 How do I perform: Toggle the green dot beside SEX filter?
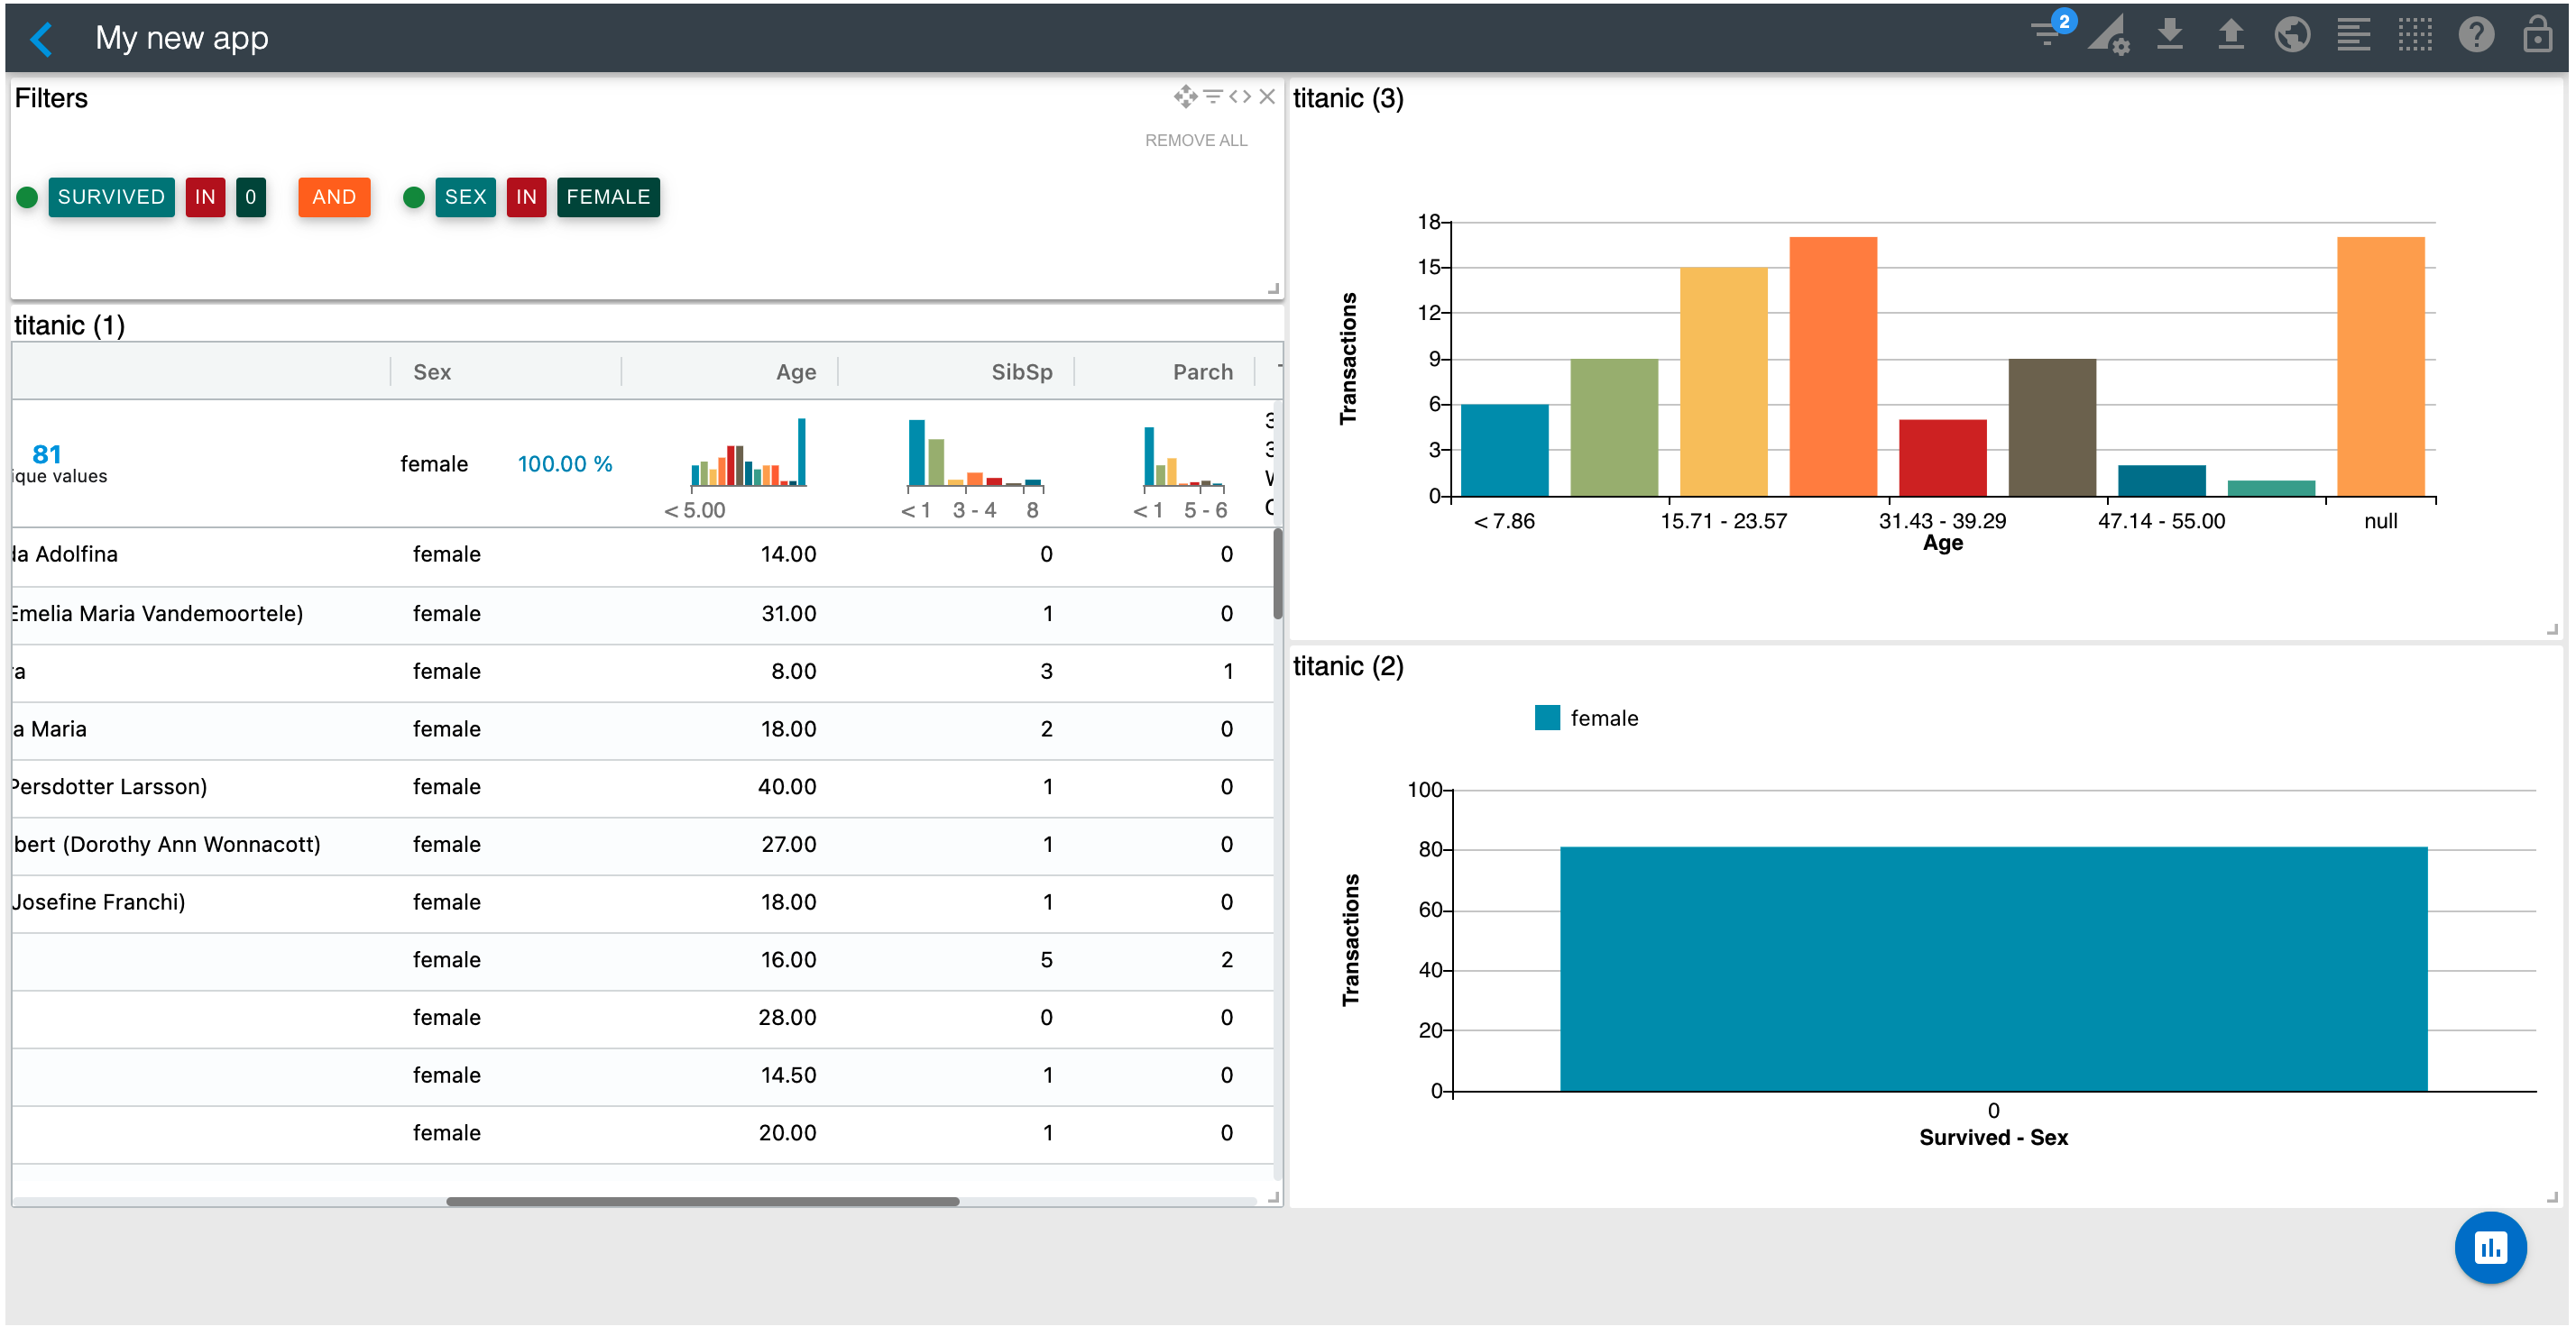pyautogui.click(x=414, y=197)
